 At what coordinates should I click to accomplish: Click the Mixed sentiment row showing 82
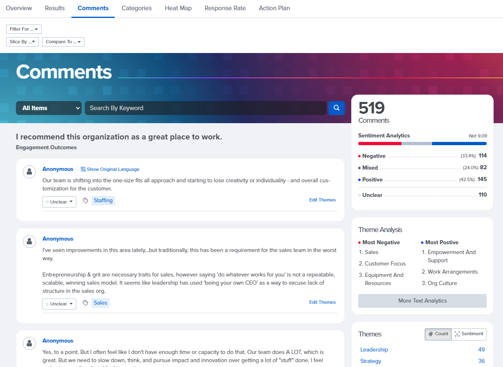tap(422, 168)
